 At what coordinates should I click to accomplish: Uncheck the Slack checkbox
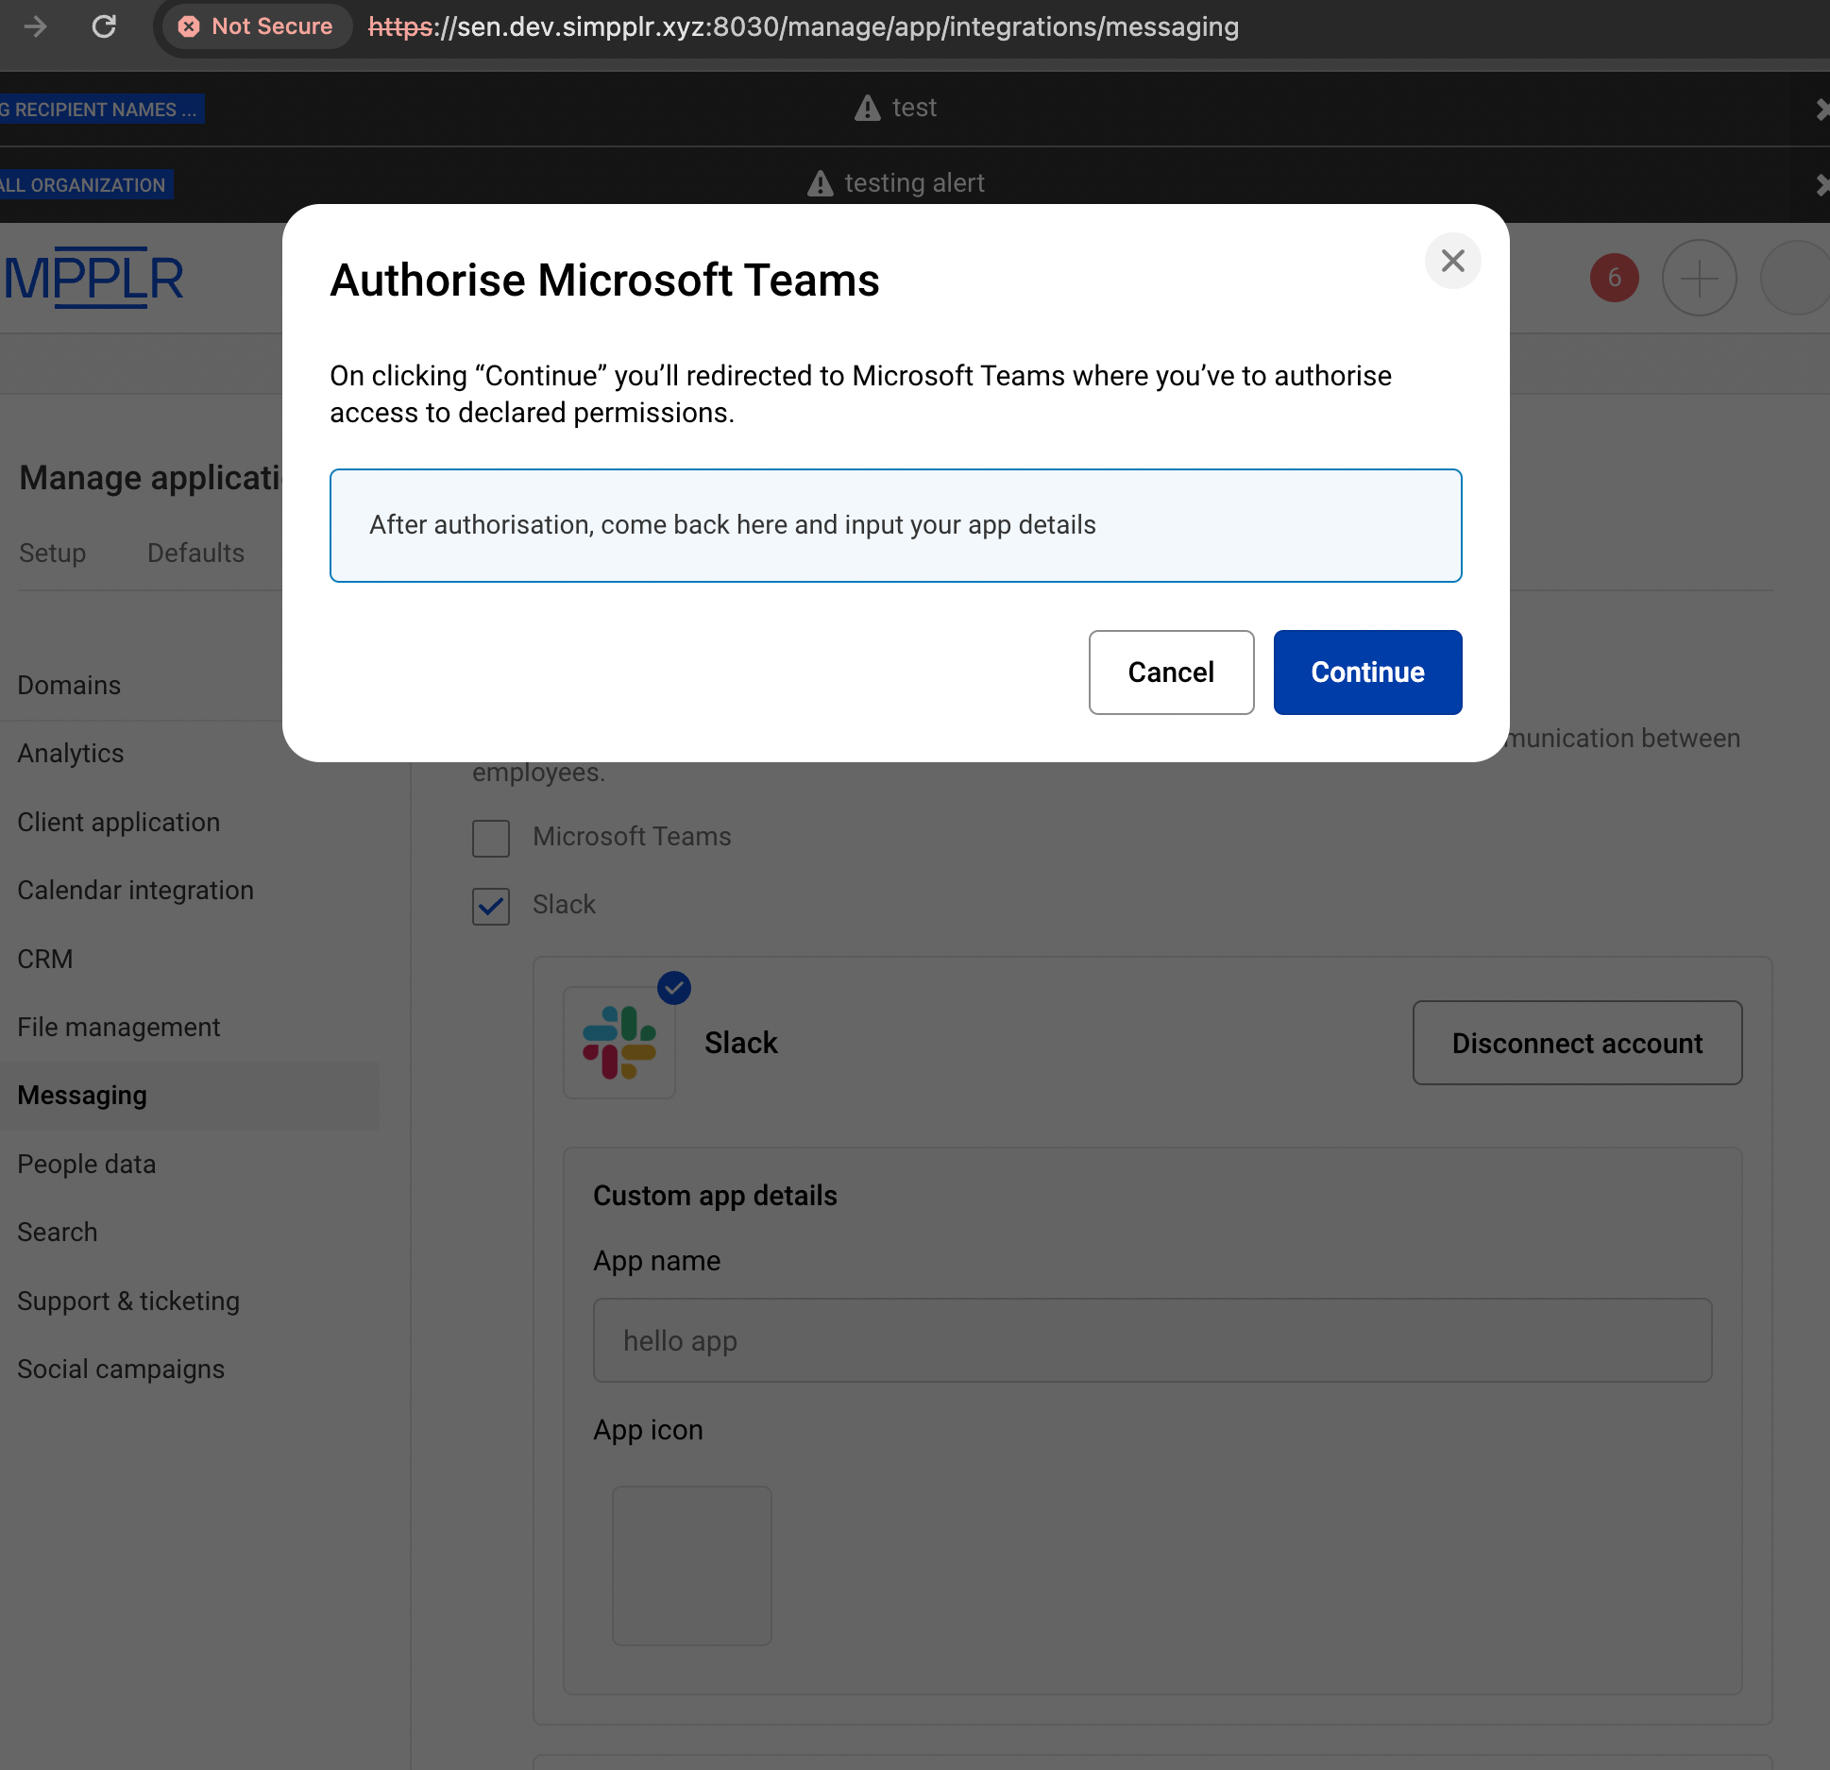tap(491, 906)
